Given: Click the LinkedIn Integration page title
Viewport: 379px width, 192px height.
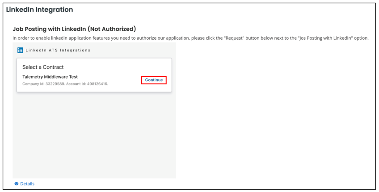Looking at the screenshot, I should (39, 10).
